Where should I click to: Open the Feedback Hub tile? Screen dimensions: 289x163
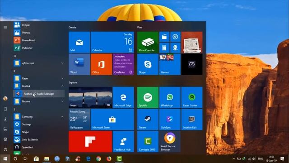coord(123,142)
